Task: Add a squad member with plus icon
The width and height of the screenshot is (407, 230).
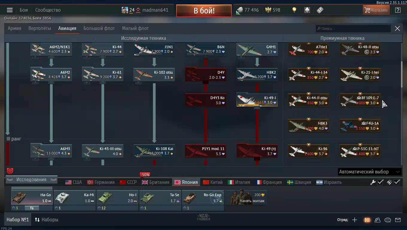Action: 355,220
